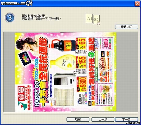This screenshot has height=125, width=141.
Task: Go back with the 上一步 button
Action: [x=103, y=120]
